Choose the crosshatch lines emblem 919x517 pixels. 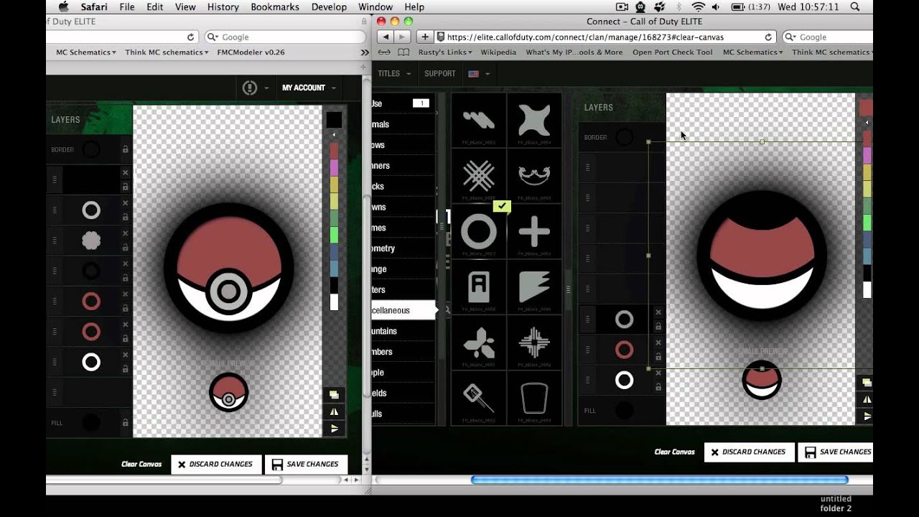click(x=479, y=175)
